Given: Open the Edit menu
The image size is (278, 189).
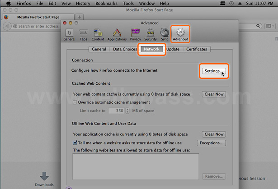Looking at the screenshot, I should click(x=52, y=3).
